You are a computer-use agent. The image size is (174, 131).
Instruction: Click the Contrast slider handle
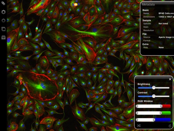154,96
